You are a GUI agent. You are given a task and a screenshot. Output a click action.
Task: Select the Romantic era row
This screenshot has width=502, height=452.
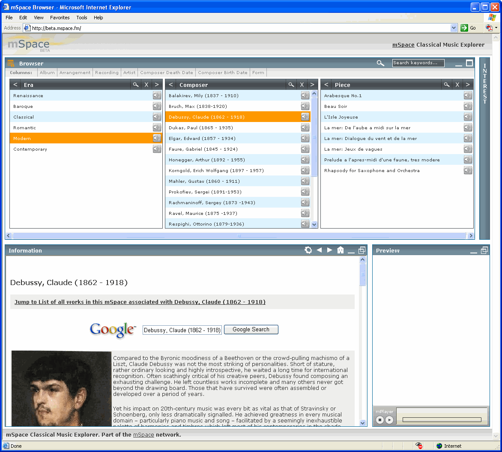(x=86, y=128)
